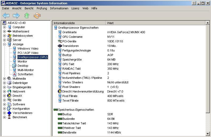211x137 pixels.
Task: Click the AIDA32 v3.40 root icon
Action: (x=4, y=23)
